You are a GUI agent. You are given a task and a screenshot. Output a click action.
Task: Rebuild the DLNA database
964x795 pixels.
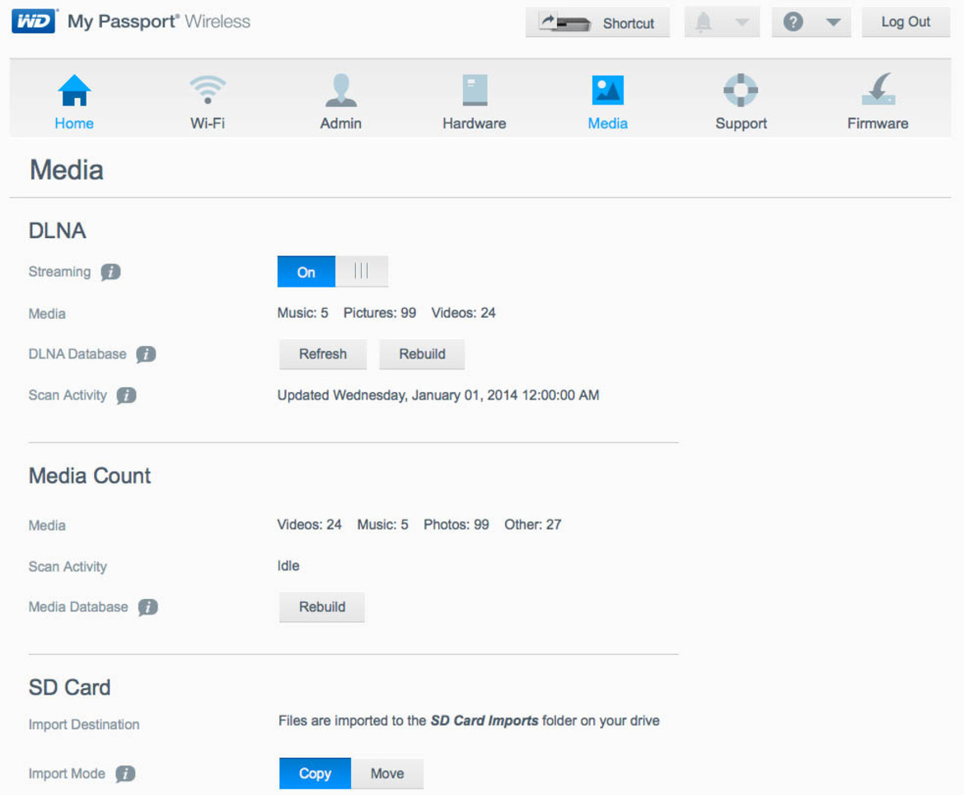click(x=422, y=354)
